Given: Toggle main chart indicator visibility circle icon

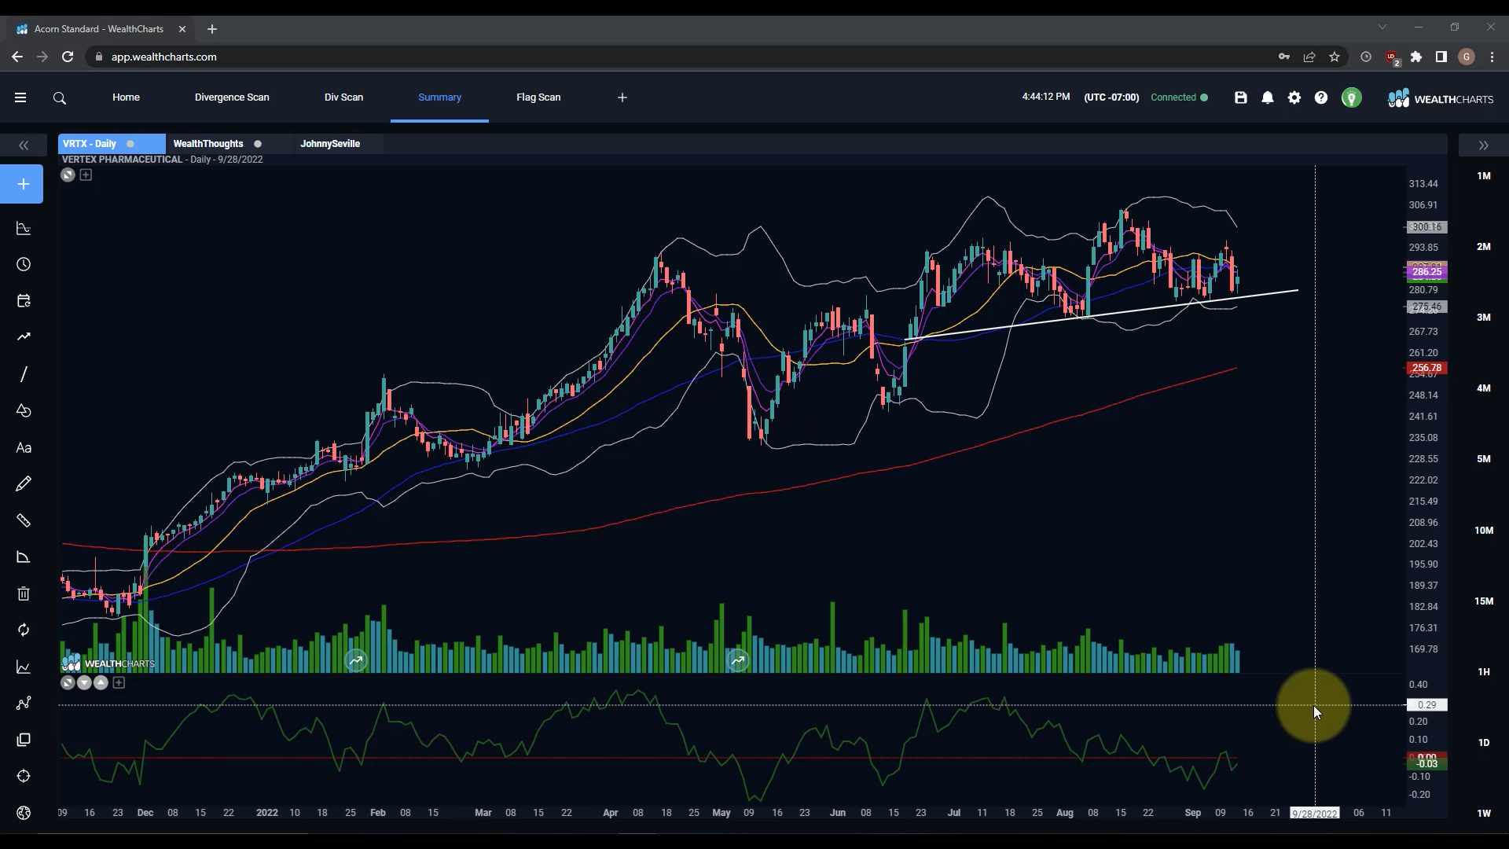Looking at the screenshot, I should click(x=68, y=175).
